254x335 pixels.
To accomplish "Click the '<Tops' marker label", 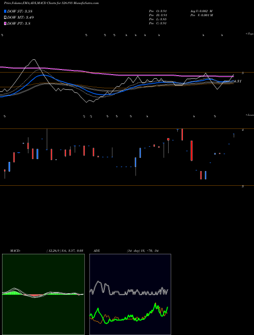I will pos(250,34).
